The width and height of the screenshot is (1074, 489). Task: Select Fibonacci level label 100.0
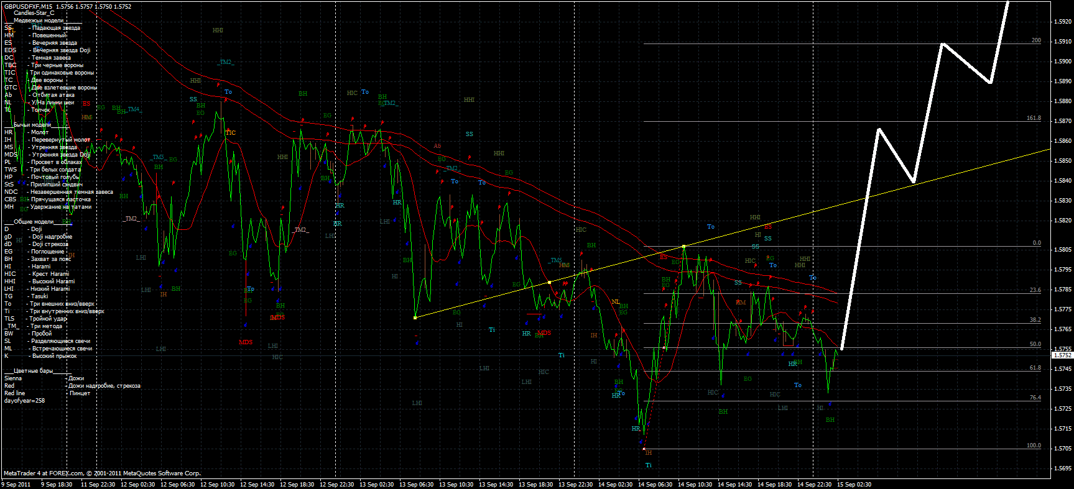tap(1034, 446)
